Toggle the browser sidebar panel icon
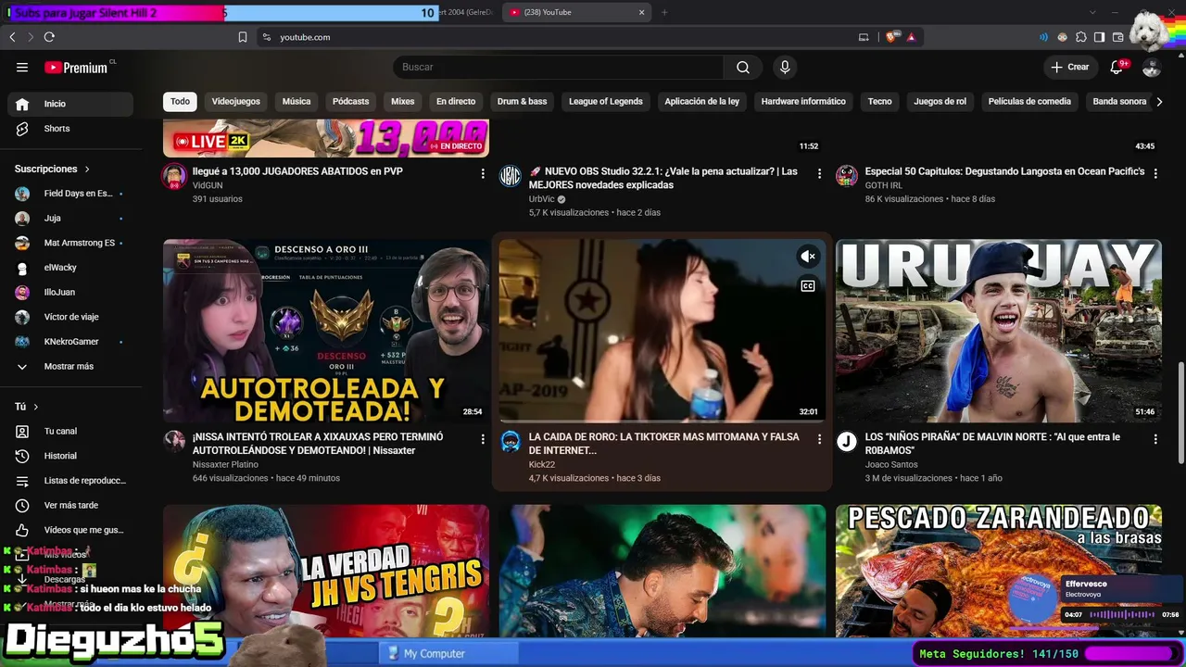This screenshot has height=667, width=1186. pos(1100,37)
